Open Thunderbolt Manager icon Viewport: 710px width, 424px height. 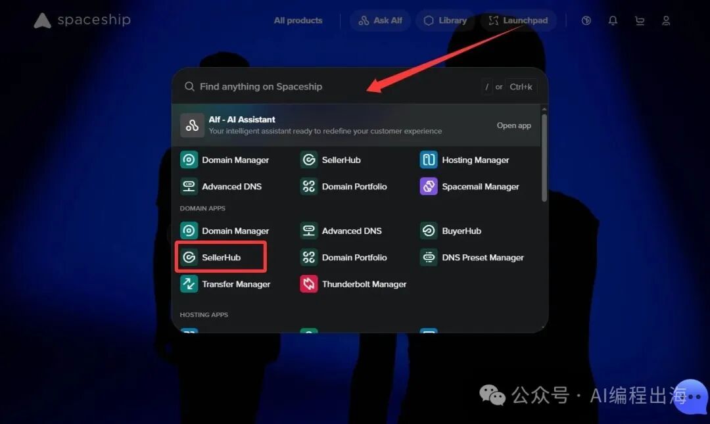tap(309, 284)
